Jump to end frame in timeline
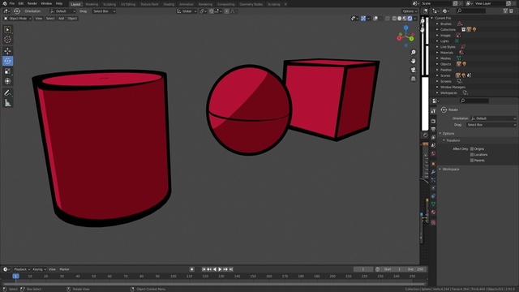The width and height of the screenshot is (519, 292). point(231,269)
